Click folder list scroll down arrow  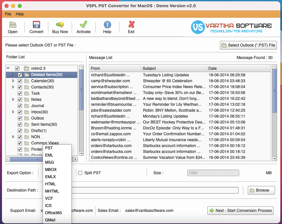81,153
